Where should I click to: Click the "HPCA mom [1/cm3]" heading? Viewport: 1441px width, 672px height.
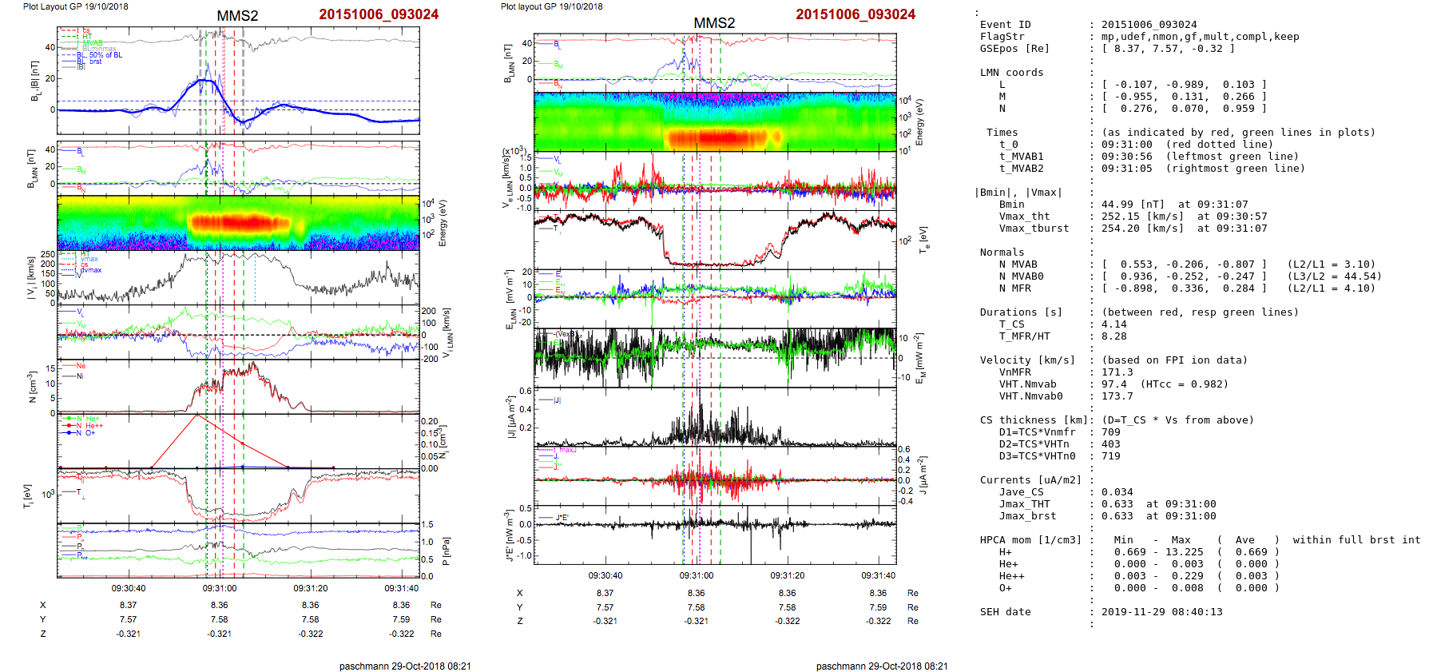click(1030, 540)
